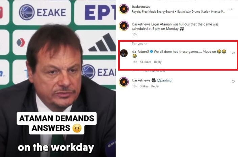Click the basketnews username in header
Image resolution: width=238 pixels, height=157 pixels.
pyautogui.click(x=141, y=7)
